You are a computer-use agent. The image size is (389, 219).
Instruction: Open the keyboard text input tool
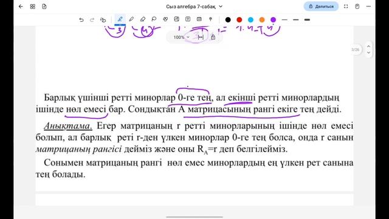click(x=199, y=19)
